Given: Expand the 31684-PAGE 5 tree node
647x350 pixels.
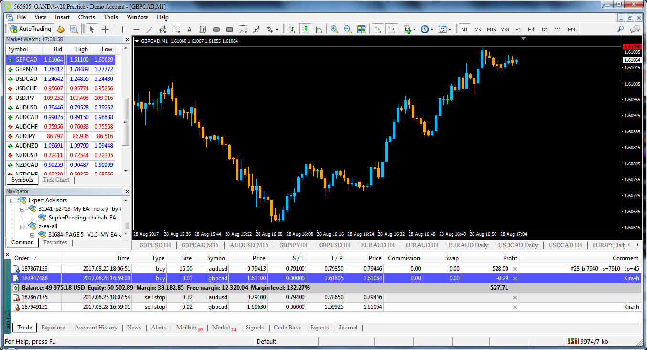Looking at the screenshot, I should click(x=32, y=235).
